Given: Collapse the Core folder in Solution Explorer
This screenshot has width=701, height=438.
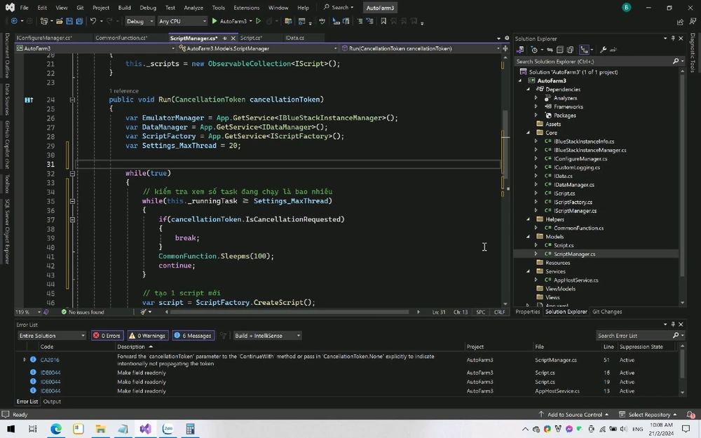Looking at the screenshot, I should click(x=529, y=132).
